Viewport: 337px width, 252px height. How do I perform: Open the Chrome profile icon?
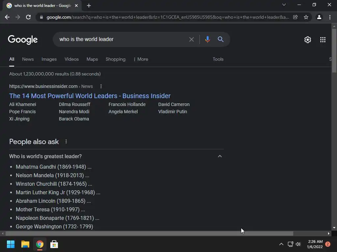pos(319,17)
